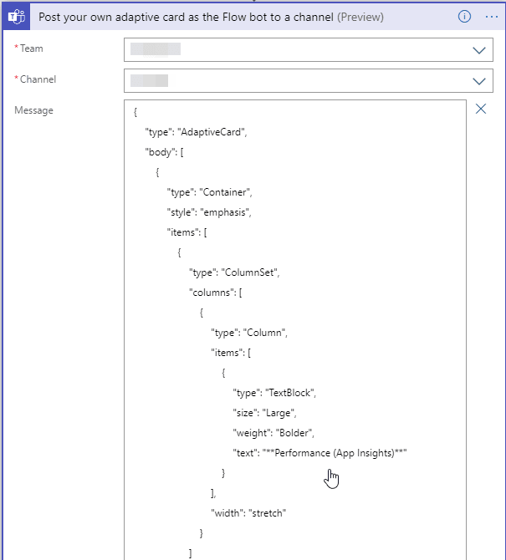
Task: Click the blurred value in Channel field
Action: [x=150, y=81]
